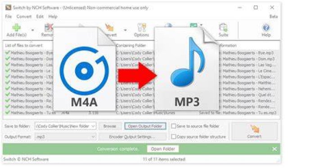
Task: Open the Options toolbar icon
Action: pos(142,28)
